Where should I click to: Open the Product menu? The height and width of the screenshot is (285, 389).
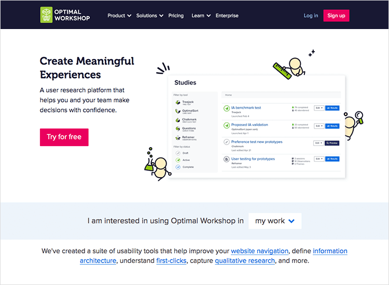click(x=119, y=16)
